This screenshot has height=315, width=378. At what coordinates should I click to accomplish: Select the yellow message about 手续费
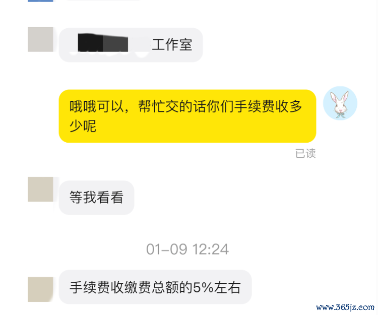click(187, 116)
